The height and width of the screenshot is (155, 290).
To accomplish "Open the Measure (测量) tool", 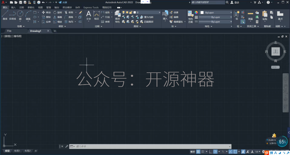I will 251,15.
